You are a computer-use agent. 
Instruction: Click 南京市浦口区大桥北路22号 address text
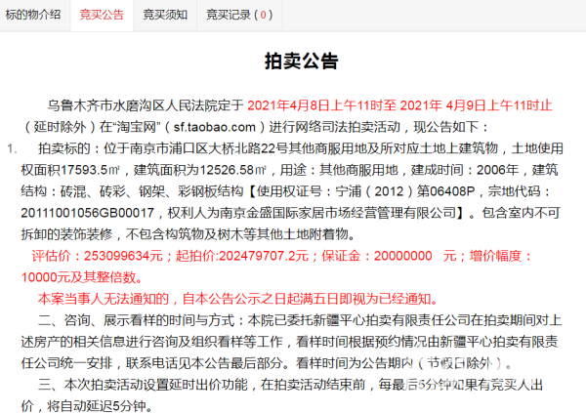[x=209, y=148]
